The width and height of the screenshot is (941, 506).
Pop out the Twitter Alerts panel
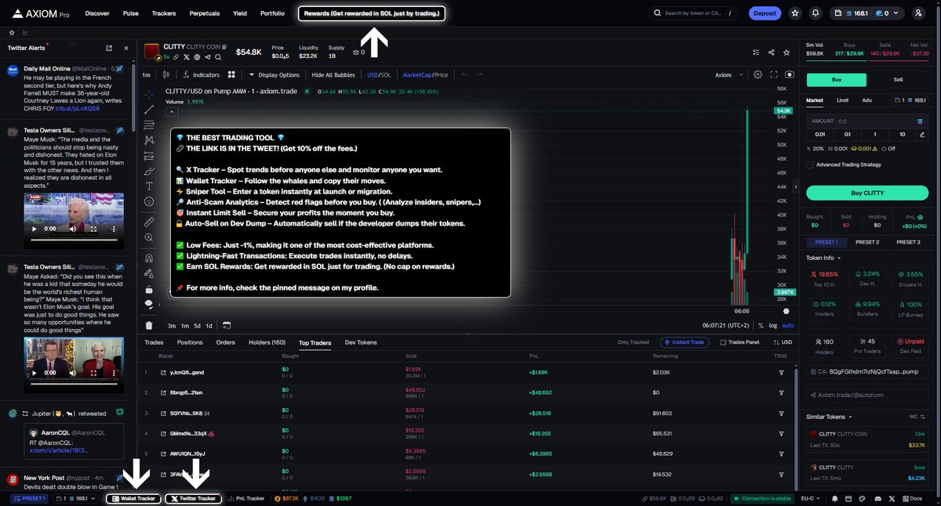point(108,48)
